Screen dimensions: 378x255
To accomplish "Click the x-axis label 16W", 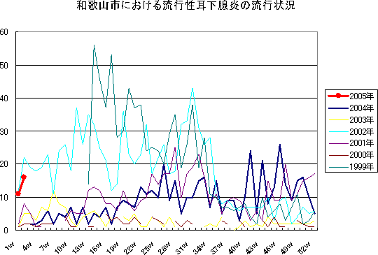I will tap(96, 247).
